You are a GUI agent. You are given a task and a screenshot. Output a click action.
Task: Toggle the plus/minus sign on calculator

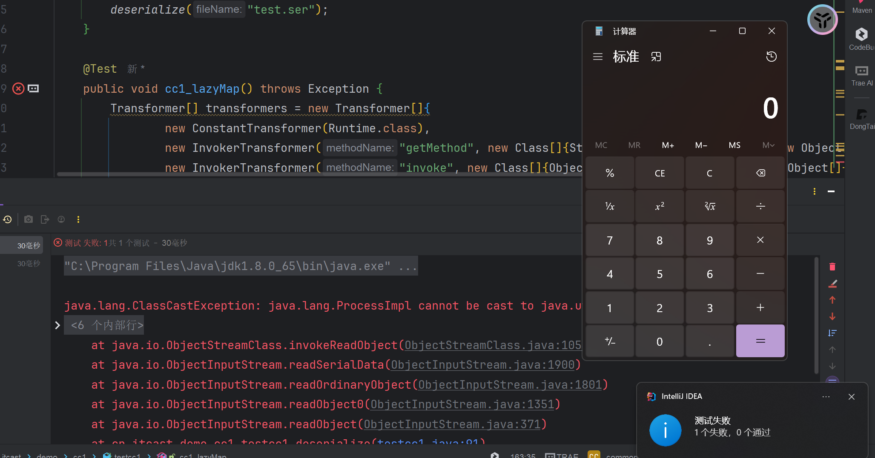pos(610,341)
